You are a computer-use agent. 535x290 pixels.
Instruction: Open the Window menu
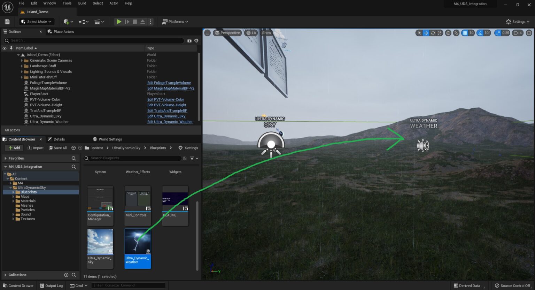click(49, 3)
